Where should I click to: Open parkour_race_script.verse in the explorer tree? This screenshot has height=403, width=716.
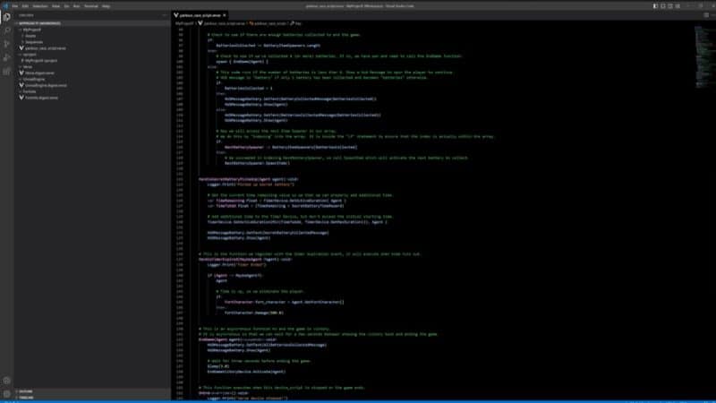pos(92,48)
